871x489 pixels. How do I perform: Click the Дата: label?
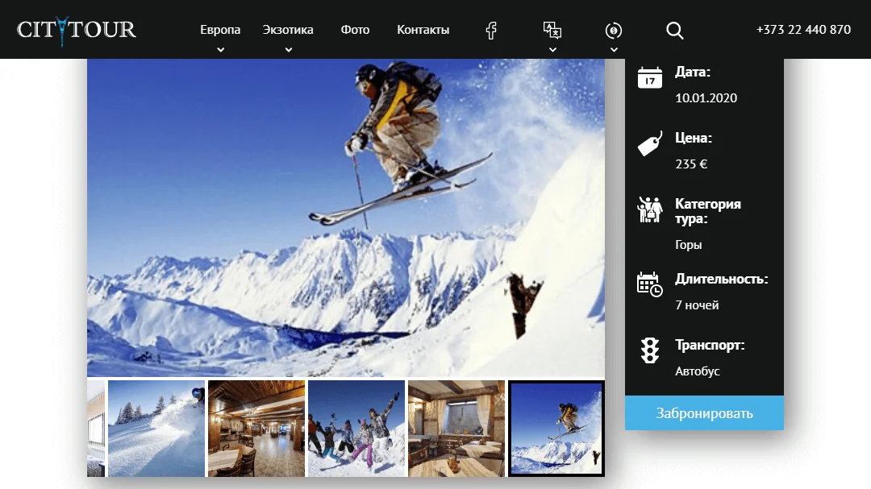693,73
